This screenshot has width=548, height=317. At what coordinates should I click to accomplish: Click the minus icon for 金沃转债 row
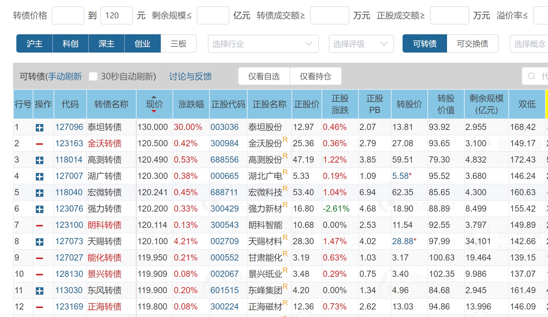(x=40, y=144)
